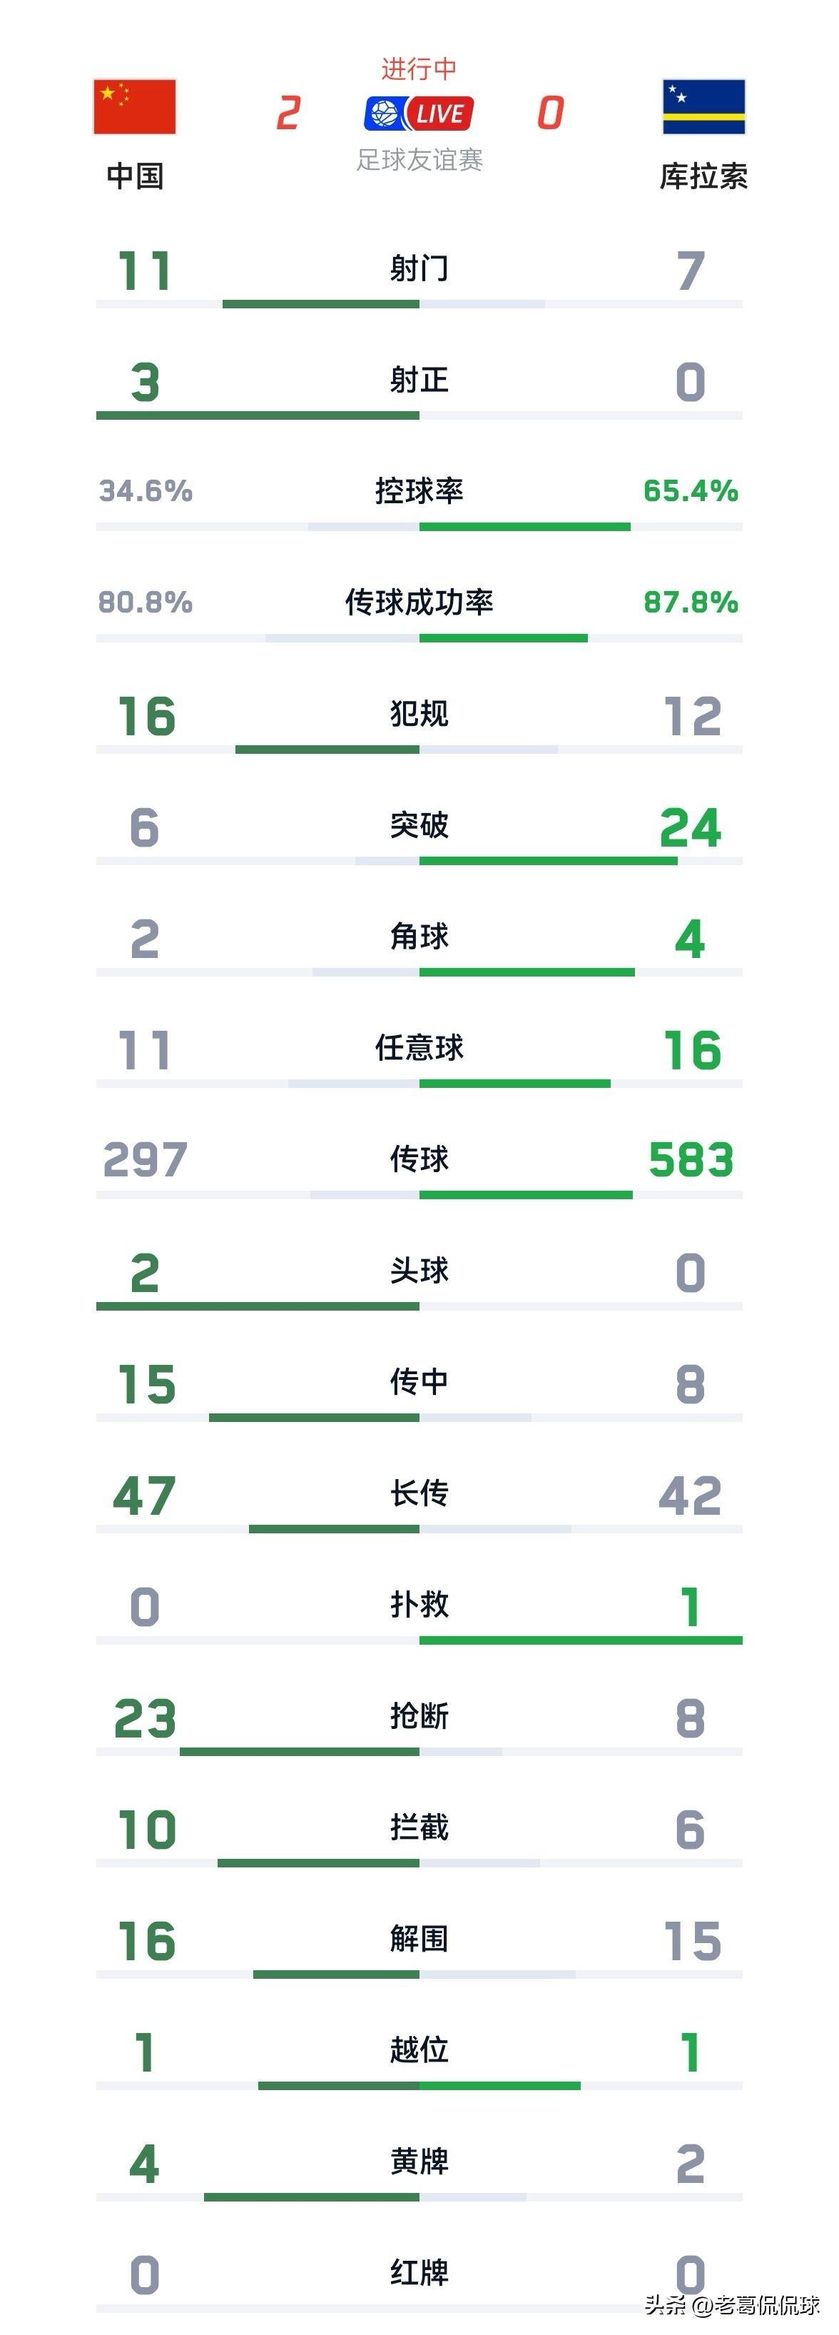Click the 抢断 tackles bar

click(x=419, y=1752)
